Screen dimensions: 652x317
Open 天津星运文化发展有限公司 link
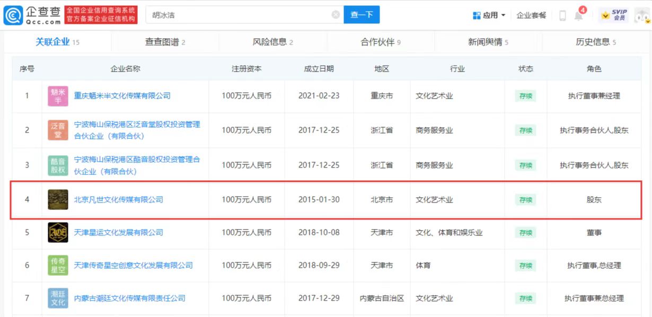(x=118, y=232)
